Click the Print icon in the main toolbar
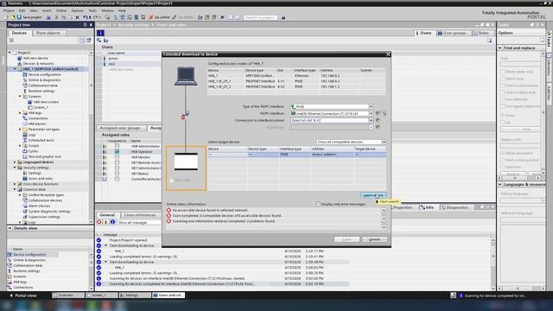 point(48,17)
